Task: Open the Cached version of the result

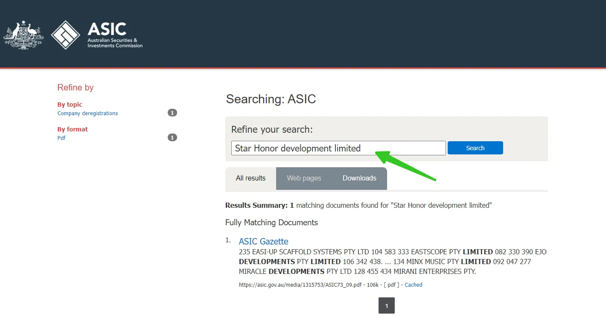Action: coord(414,285)
